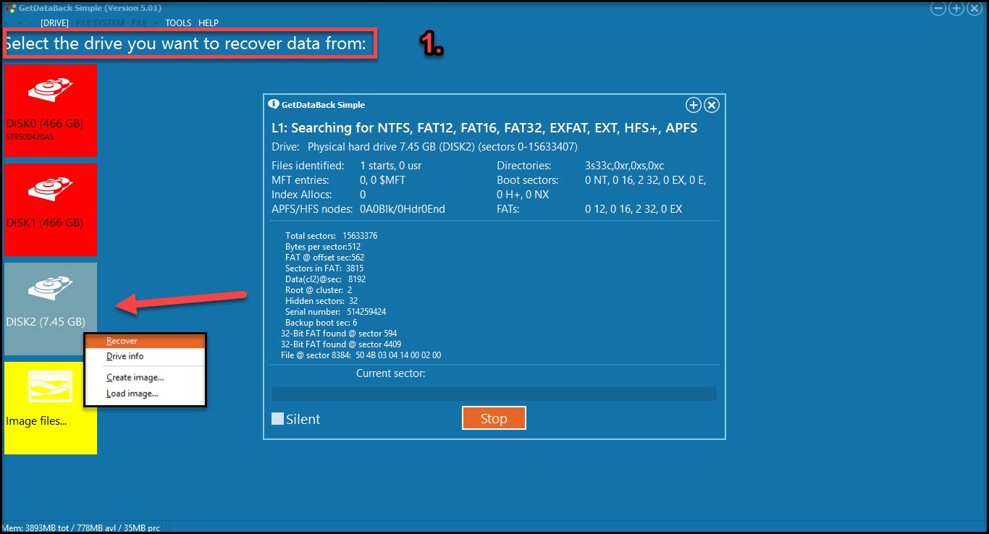Click the Physical hard drive 7.45 GB line
The width and height of the screenshot is (989, 534).
[424, 147]
